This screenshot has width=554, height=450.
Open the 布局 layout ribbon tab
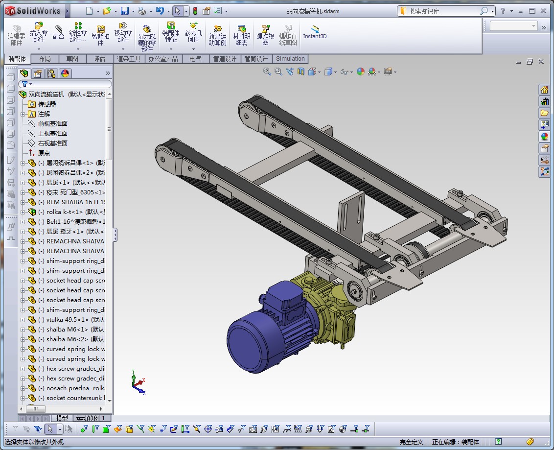pos(45,59)
